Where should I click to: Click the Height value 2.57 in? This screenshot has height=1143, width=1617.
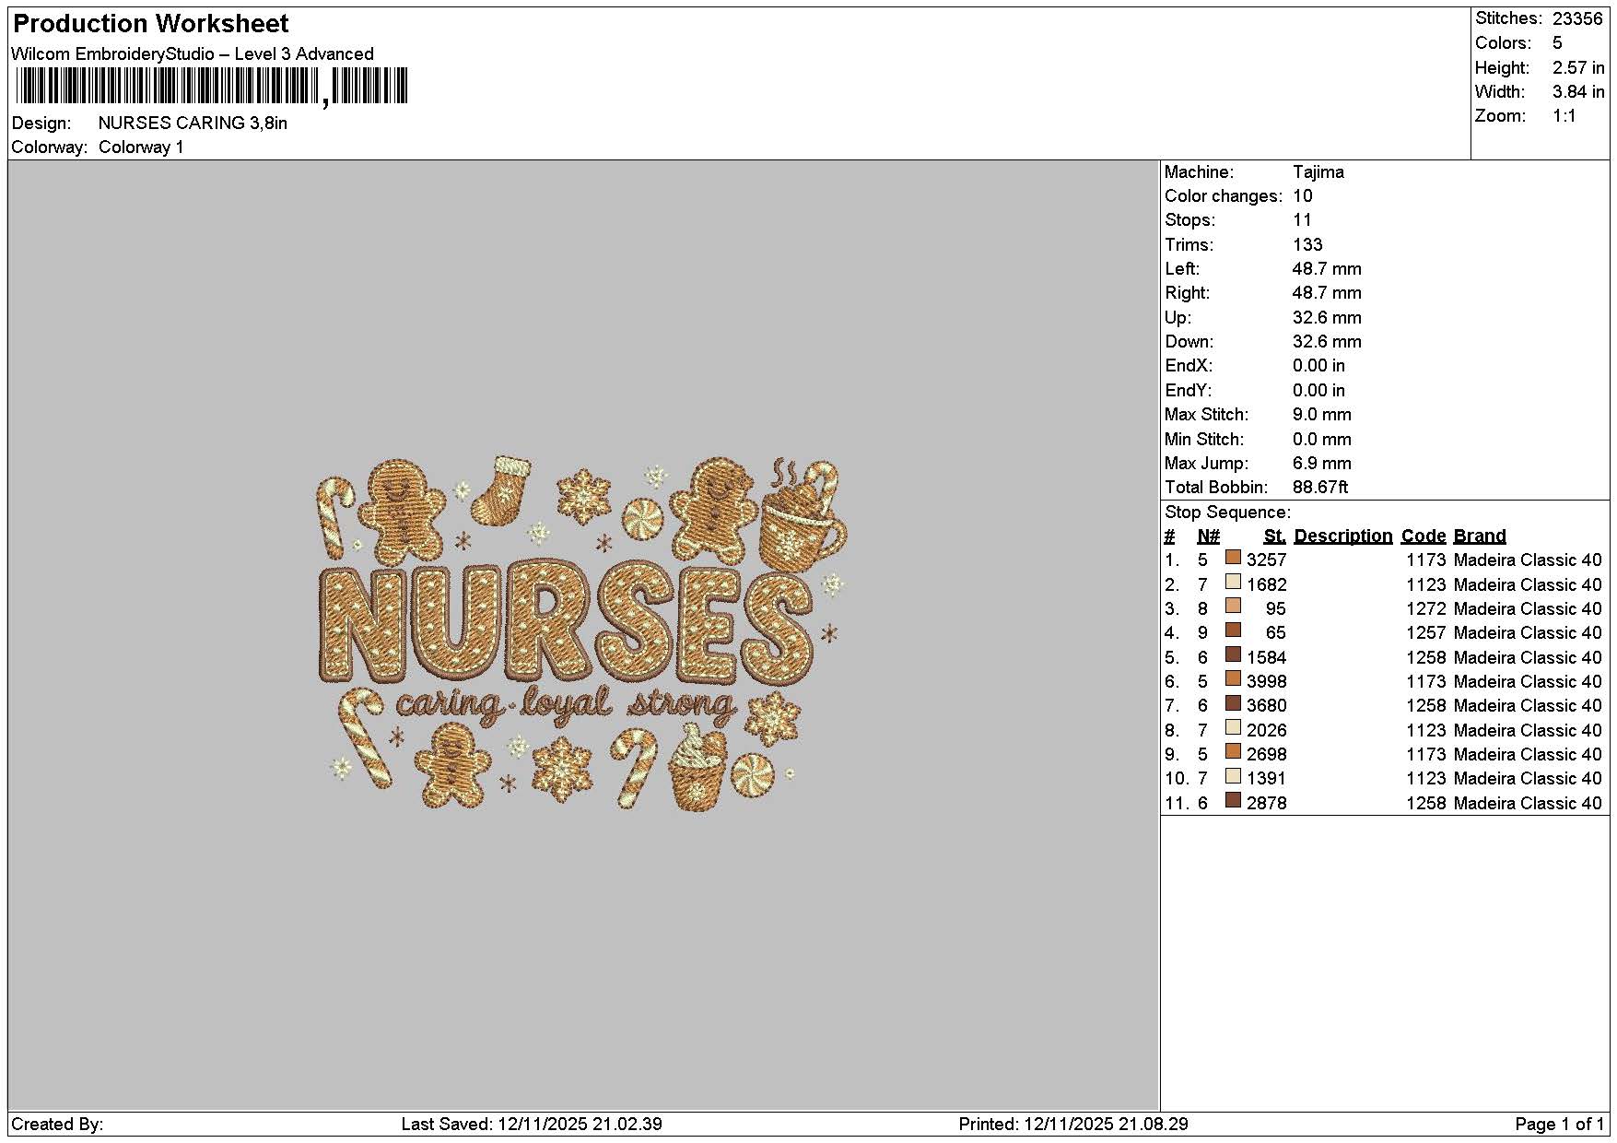click(1578, 68)
